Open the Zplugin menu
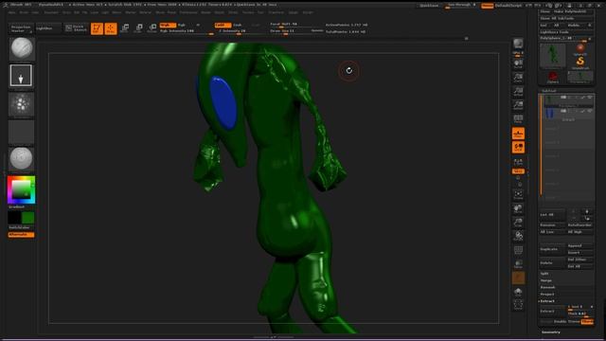 tap(294, 12)
